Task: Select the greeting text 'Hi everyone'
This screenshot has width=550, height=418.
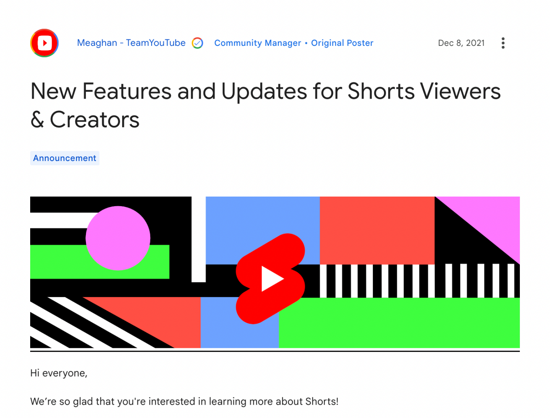Action: coord(58,373)
